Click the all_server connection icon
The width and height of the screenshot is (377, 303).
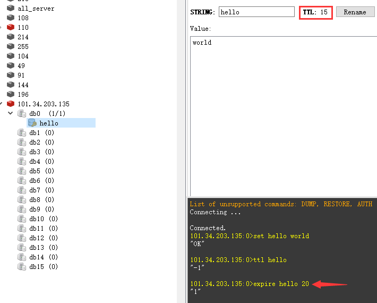pos(11,8)
